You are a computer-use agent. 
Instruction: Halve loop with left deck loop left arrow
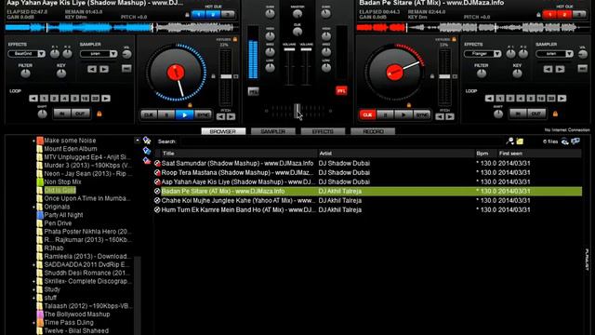coord(33,99)
